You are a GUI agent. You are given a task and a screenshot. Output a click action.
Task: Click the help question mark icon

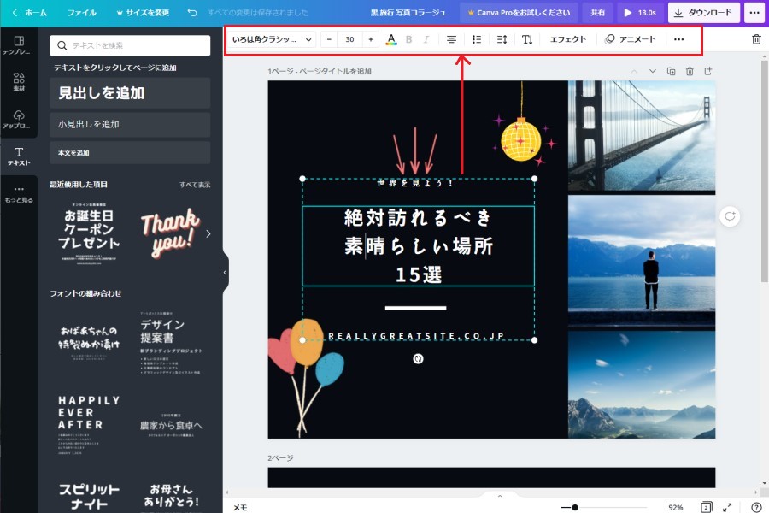[x=755, y=507]
